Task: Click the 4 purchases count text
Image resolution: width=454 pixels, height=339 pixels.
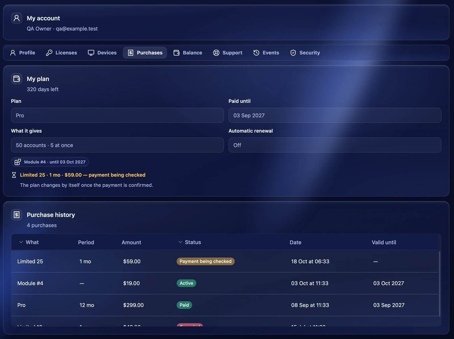Action: click(x=42, y=225)
